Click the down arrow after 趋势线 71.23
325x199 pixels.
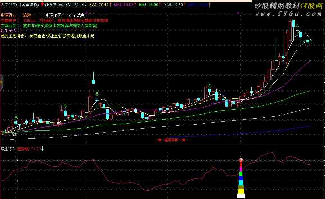43,149
